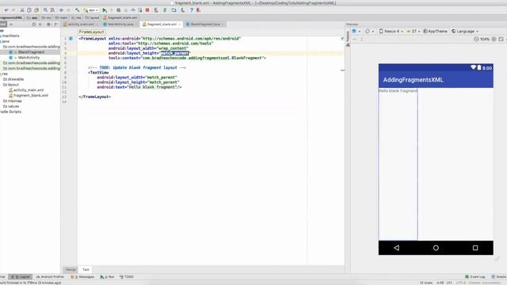
Task: Click the line 1 gutter icon
Action: click(x=71, y=39)
